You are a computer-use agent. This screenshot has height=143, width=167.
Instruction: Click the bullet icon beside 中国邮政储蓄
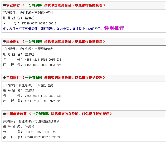point(4,114)
